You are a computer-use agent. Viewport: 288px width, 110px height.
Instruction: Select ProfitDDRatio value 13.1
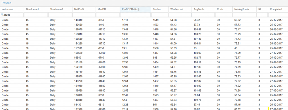124,48
